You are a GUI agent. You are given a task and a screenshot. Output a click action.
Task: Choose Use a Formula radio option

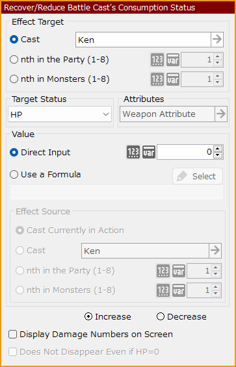[14, 175]
